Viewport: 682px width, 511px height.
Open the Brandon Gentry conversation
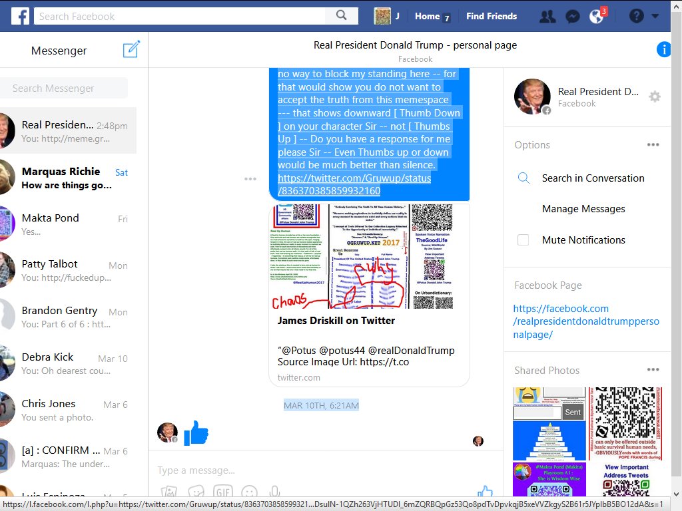69,317
